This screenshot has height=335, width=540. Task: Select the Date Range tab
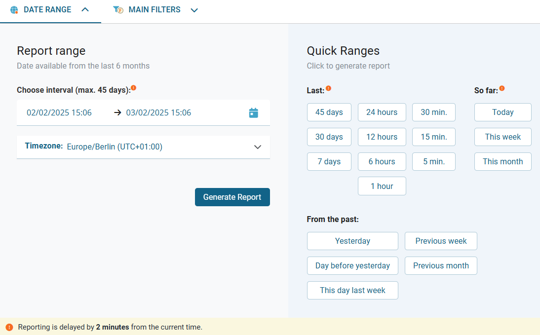click(x=47, y=10)
